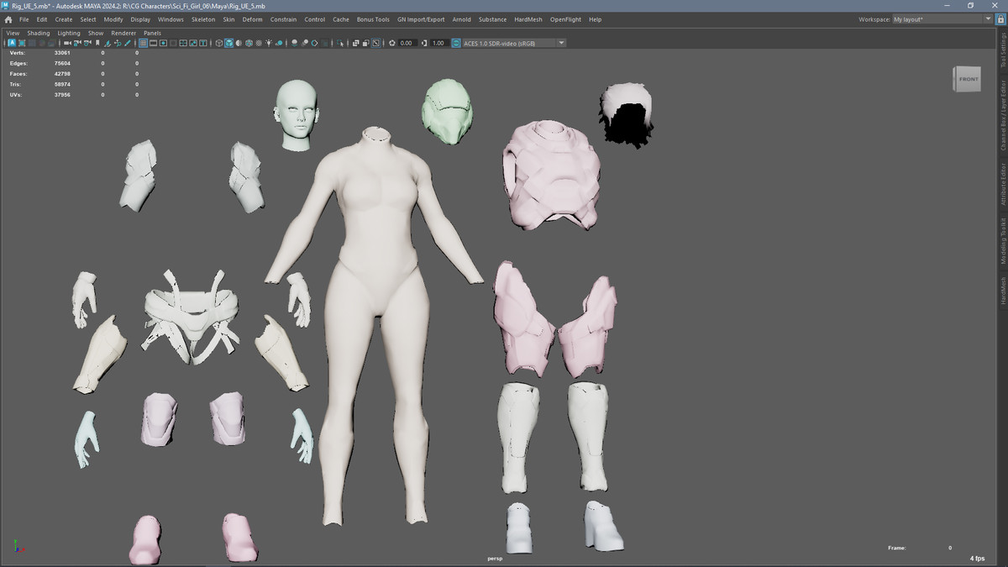The height and width of the screenshot is (567, 1008).
Task: Expand the ACES color transform dropdown
Action: pyautogui.click(x=561, y=43)
